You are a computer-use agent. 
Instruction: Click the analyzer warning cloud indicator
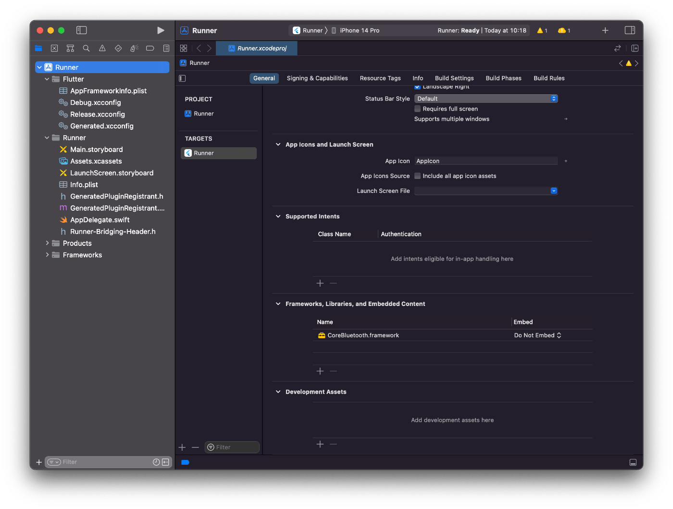coord(564,30)
